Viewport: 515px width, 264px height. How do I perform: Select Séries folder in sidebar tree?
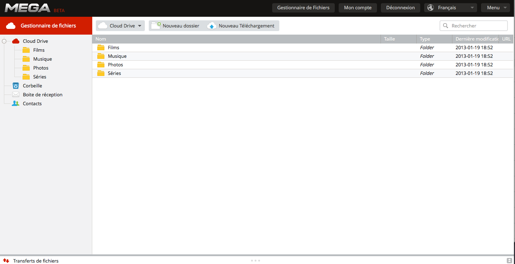(39, 77)
